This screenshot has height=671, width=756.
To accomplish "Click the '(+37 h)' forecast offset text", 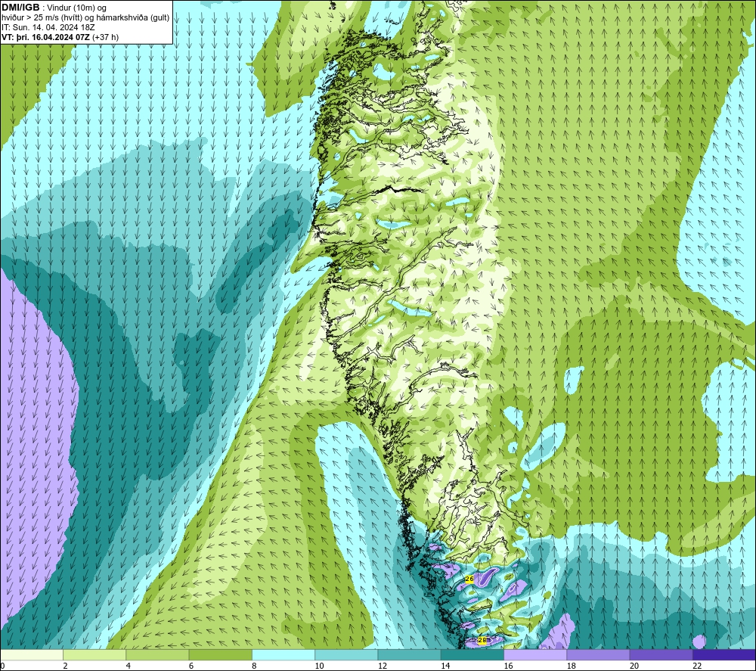I will [105, 37].
